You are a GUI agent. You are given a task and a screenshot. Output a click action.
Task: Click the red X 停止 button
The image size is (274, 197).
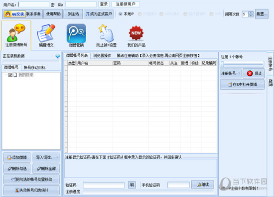point(254,73)
